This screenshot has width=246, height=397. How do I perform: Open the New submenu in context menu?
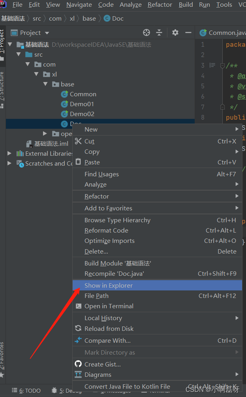(x=157, y=130)
